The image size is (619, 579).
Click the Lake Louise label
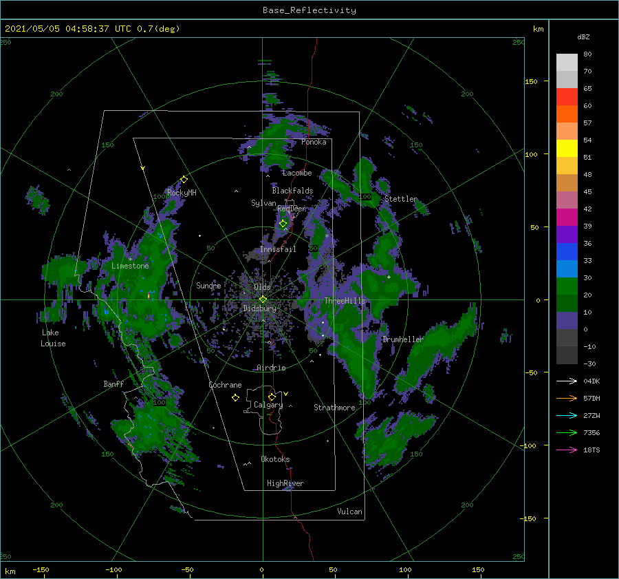coord(53,338)
